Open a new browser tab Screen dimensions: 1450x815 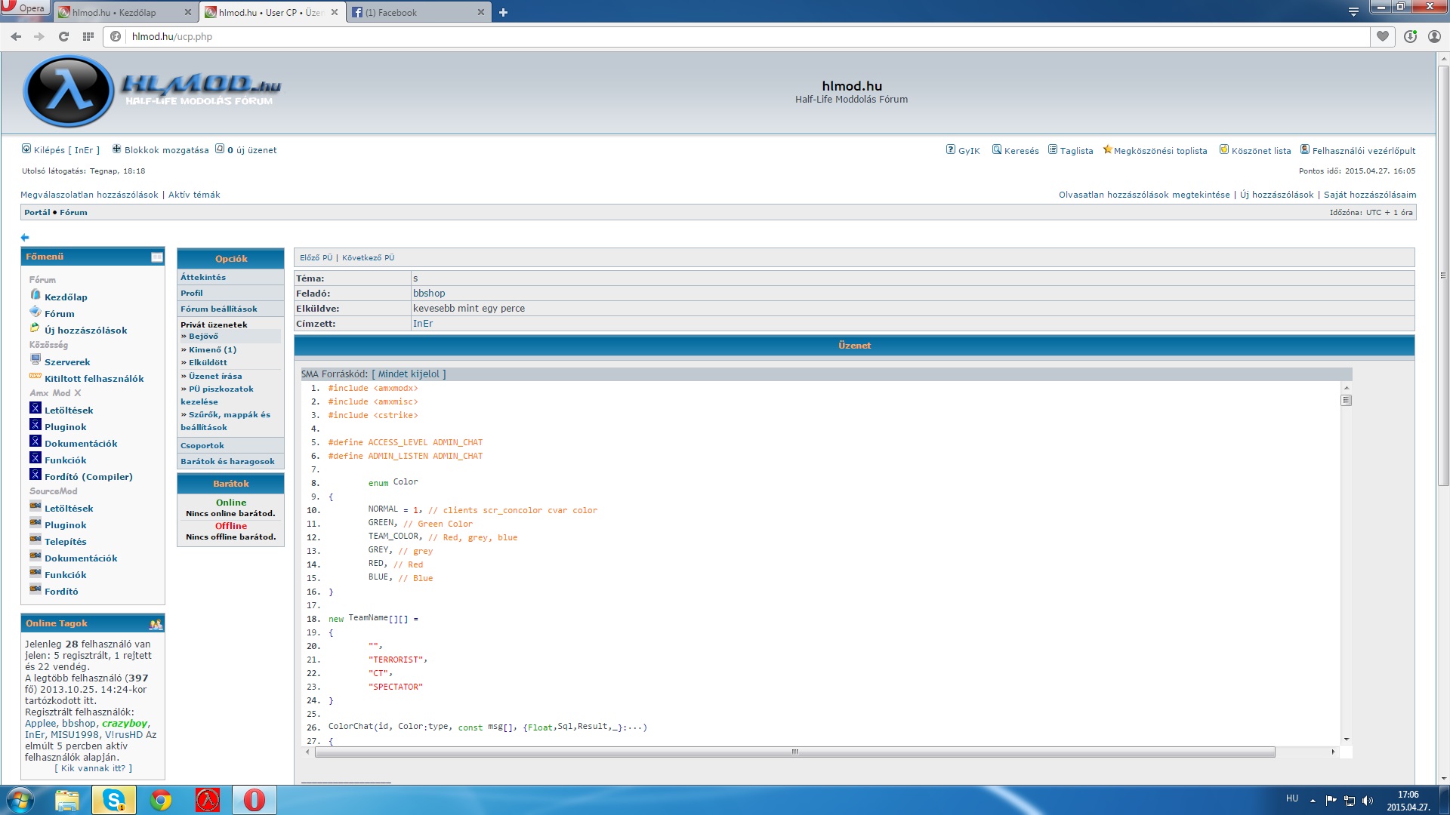503,12
